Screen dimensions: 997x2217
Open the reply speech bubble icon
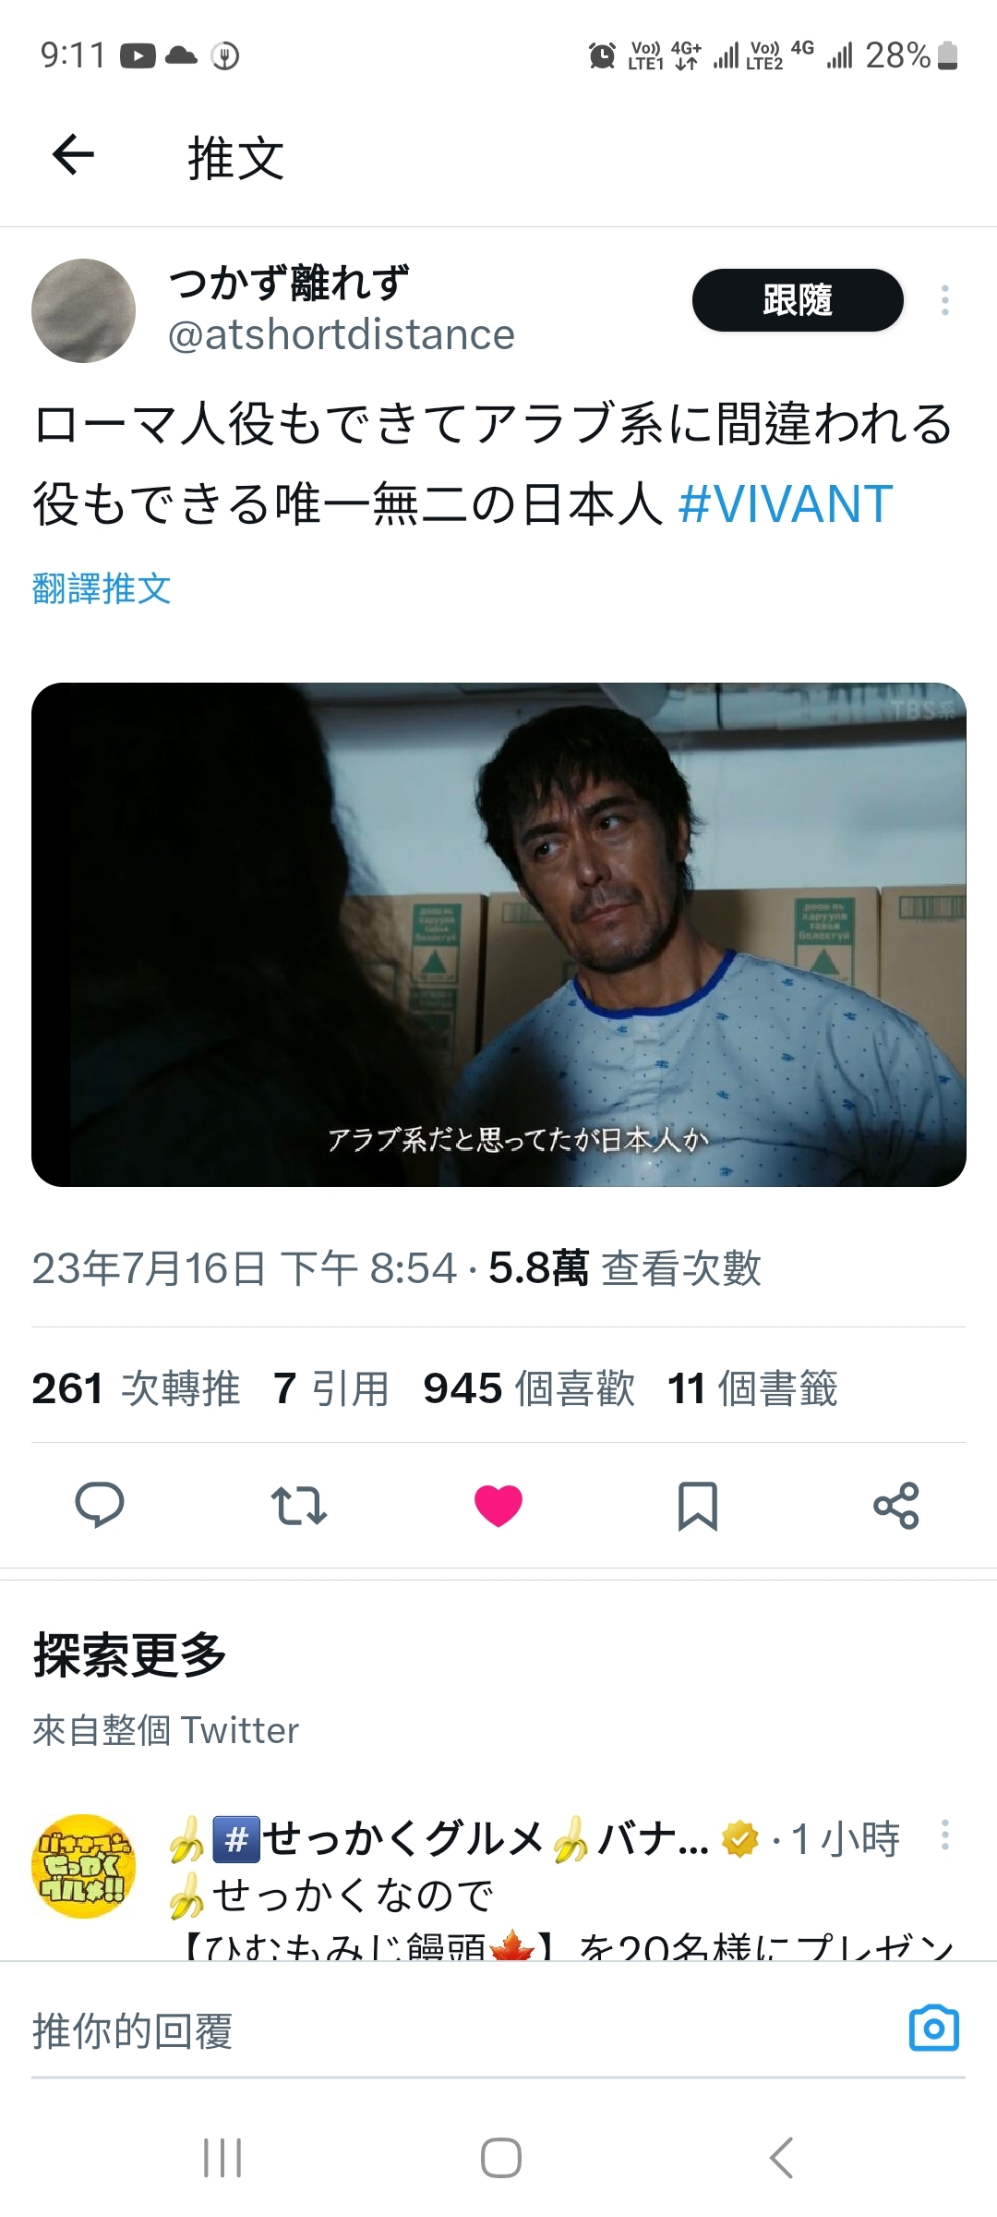click(100, 1505)
